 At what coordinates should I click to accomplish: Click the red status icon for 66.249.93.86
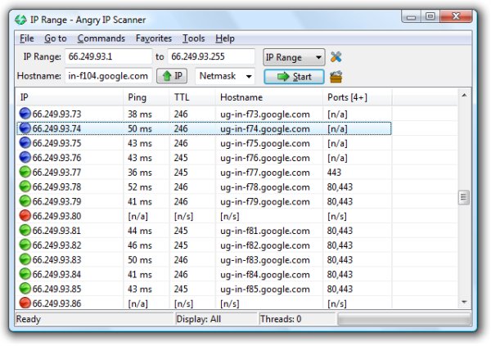tap(25, 303)
